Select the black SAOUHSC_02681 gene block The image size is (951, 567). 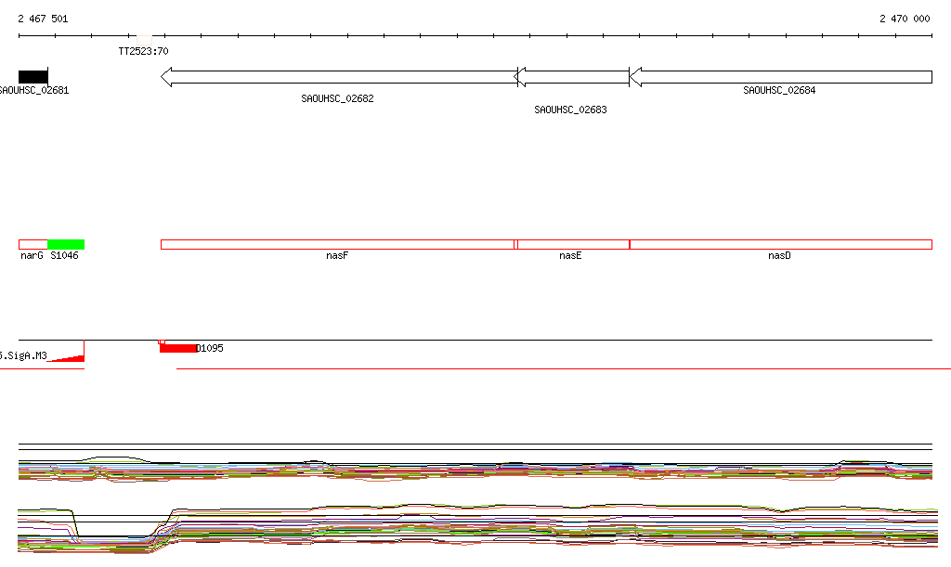(33, 76)
